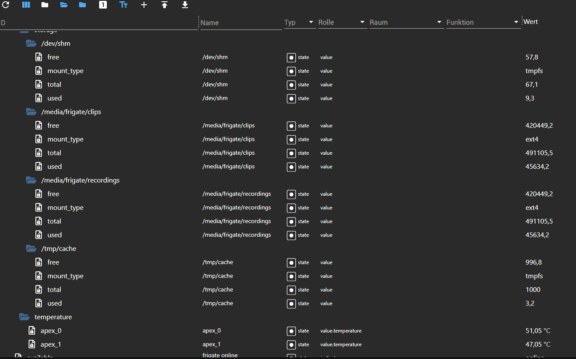Select the total item under /dev/shm

[x=54, y=85]
